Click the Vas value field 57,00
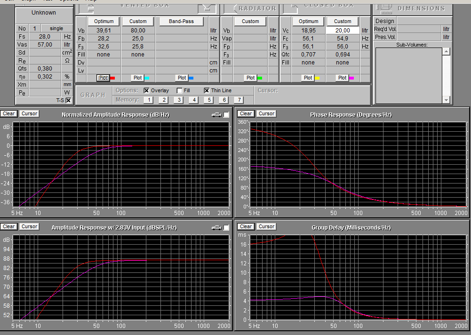Image resolution: width=471 pixels, height=335 pixels. click(x=44, y=45)
